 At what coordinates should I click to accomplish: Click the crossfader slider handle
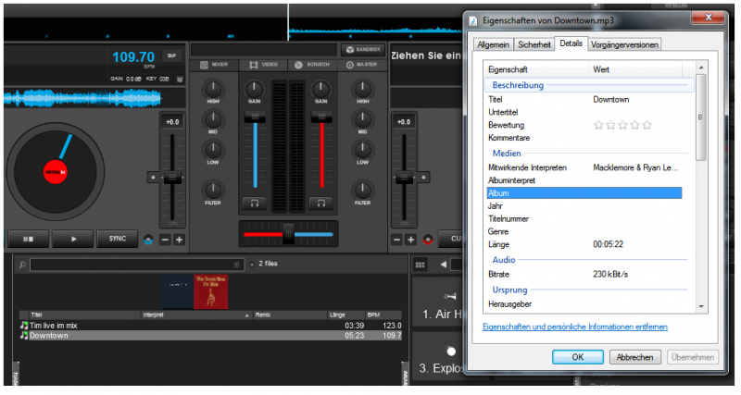[288, 234]
